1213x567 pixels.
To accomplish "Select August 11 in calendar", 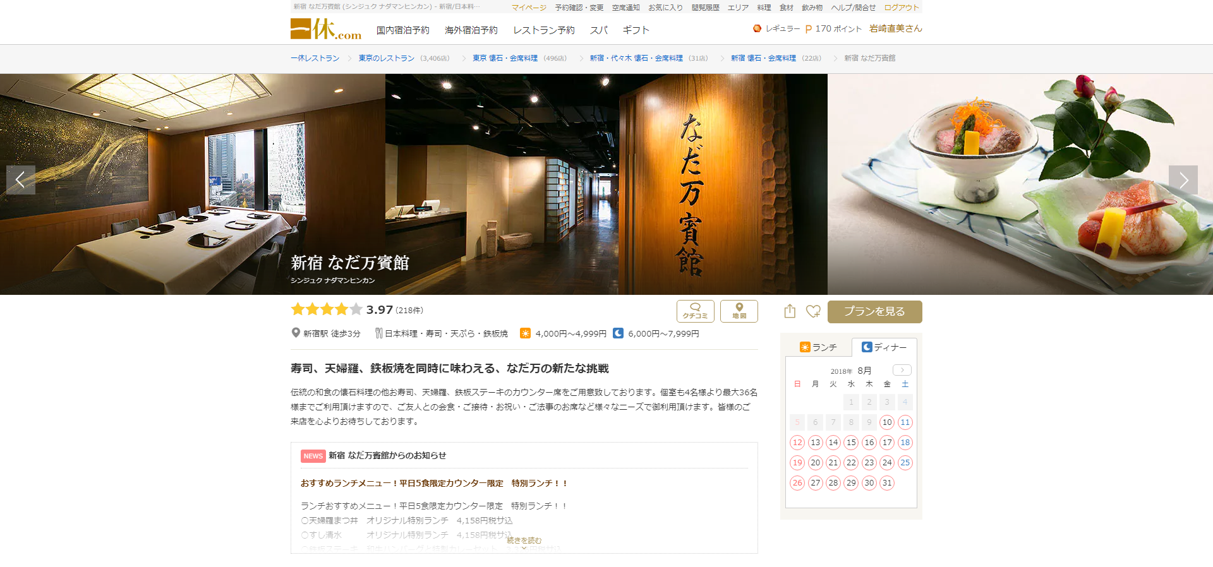I will click(x=905, y=422).
